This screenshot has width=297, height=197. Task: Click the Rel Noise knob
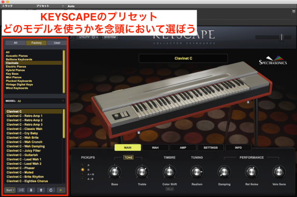tap(252, 172)
